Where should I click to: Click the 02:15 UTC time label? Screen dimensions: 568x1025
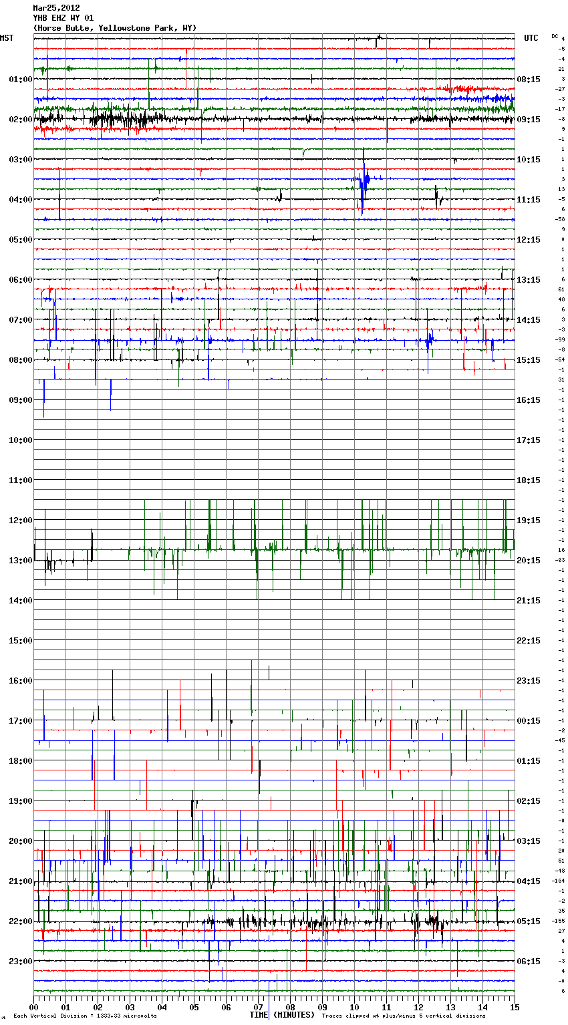pos(529,800)
